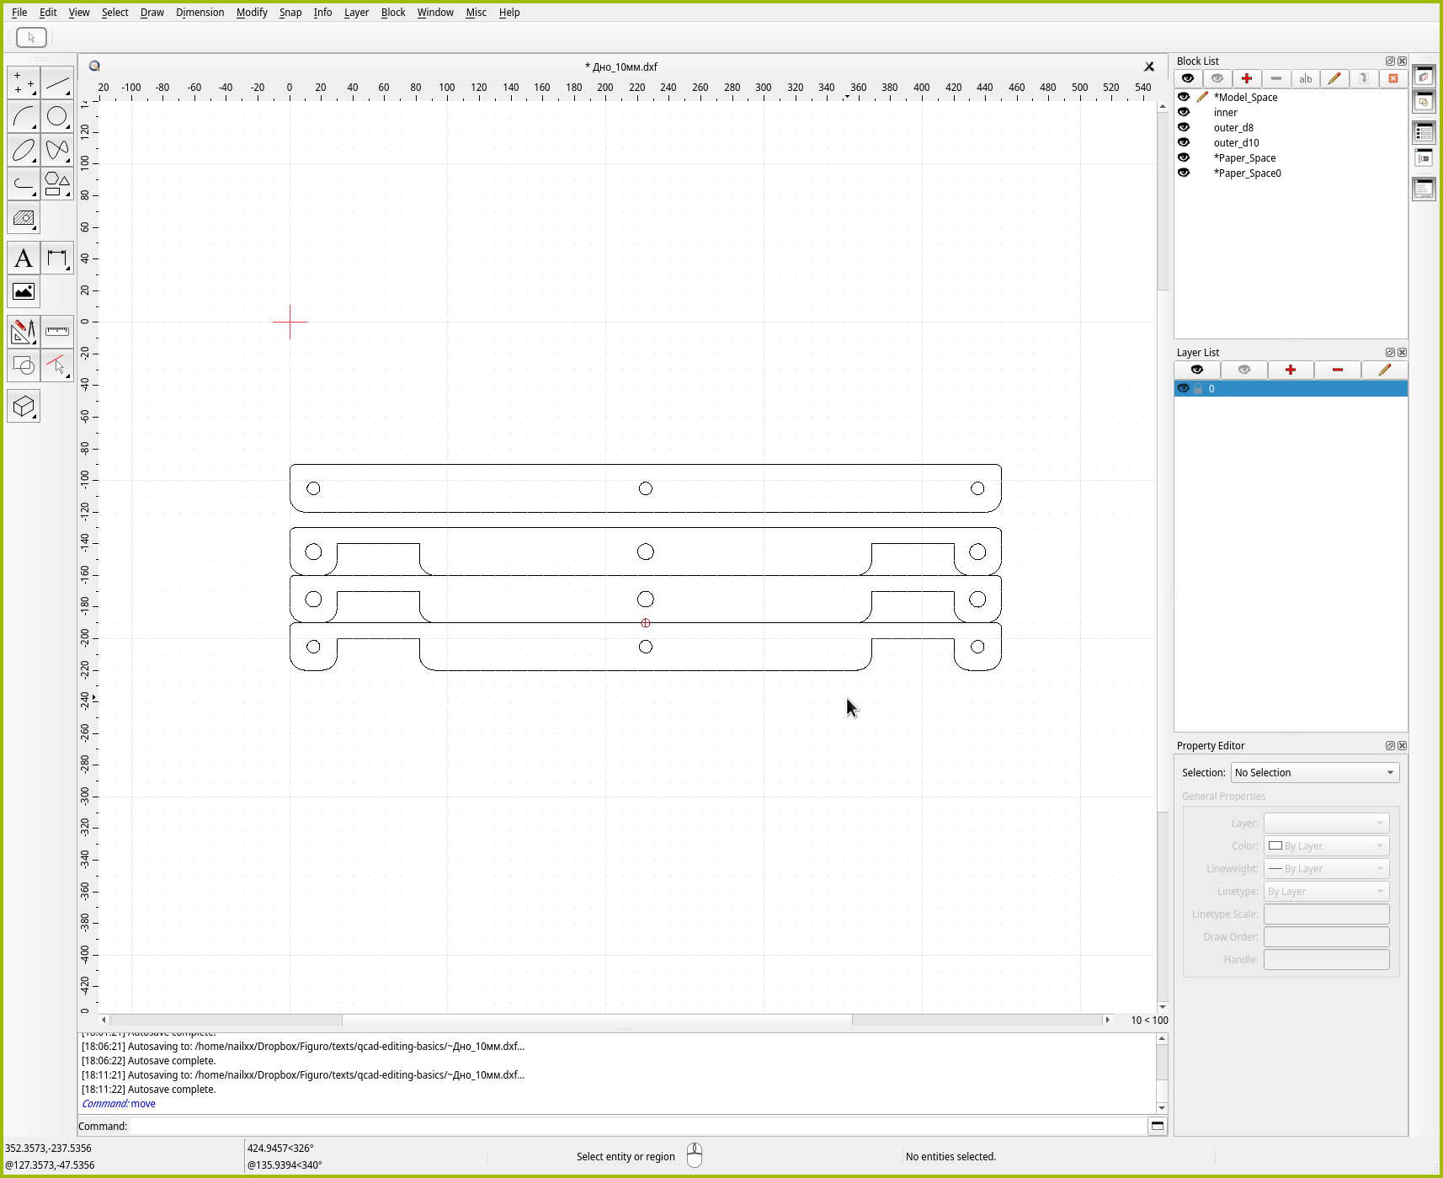Image resolution: width=1443 pixels, height=1178 pixels.
Task: Select the outer_d8 block entry
Action: click(x=1233, y=127)
